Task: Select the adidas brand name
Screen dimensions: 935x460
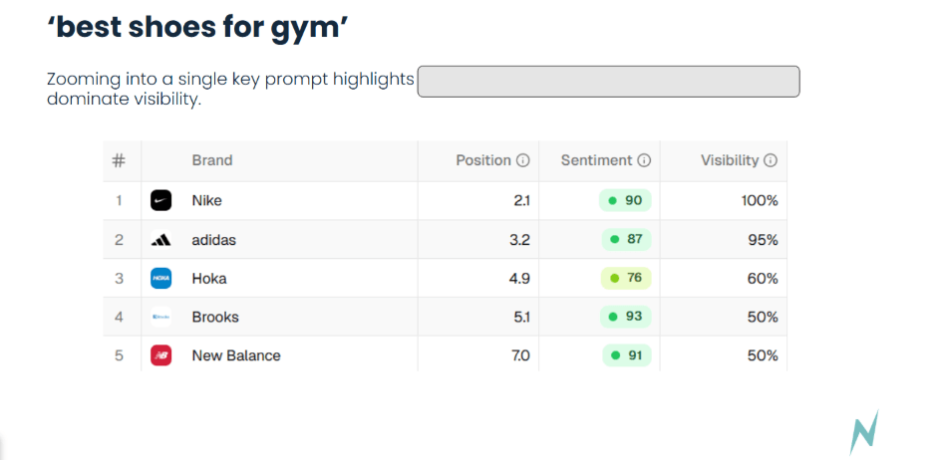Action: click(214, 240)
